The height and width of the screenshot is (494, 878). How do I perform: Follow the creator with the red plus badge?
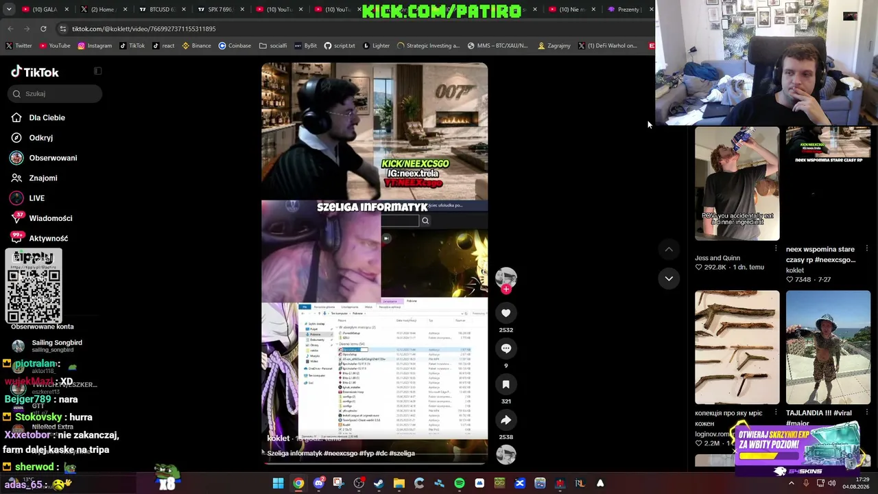506,289
